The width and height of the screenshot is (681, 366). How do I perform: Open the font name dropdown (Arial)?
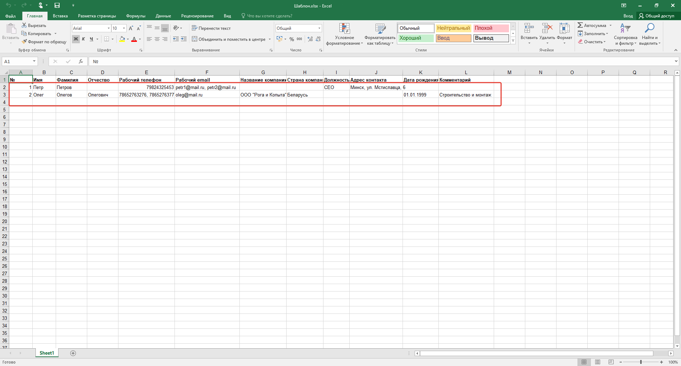click(x=109, y=28)
